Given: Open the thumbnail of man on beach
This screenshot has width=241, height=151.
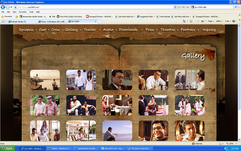Looking at the screenshot, I should [x=117, y=131].
